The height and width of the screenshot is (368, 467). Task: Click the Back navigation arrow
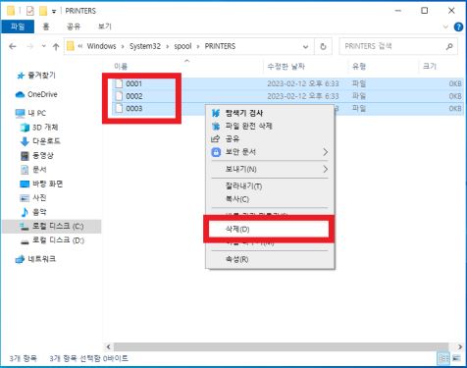pos(13,46)
